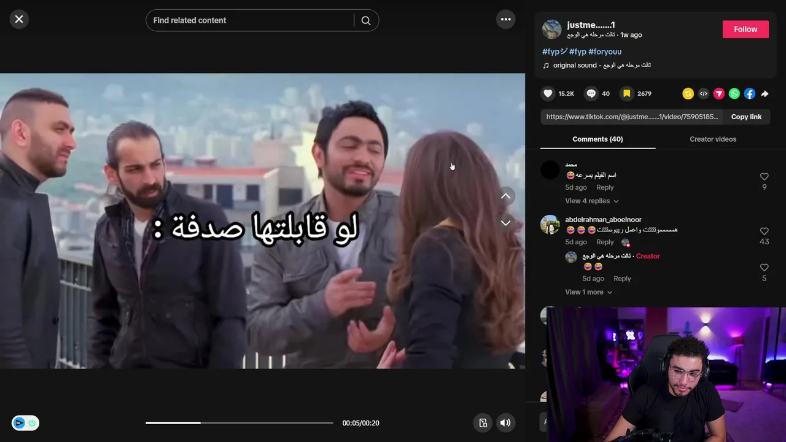
Task: Open the three-dots more options menu
Action: click(505, 19)
